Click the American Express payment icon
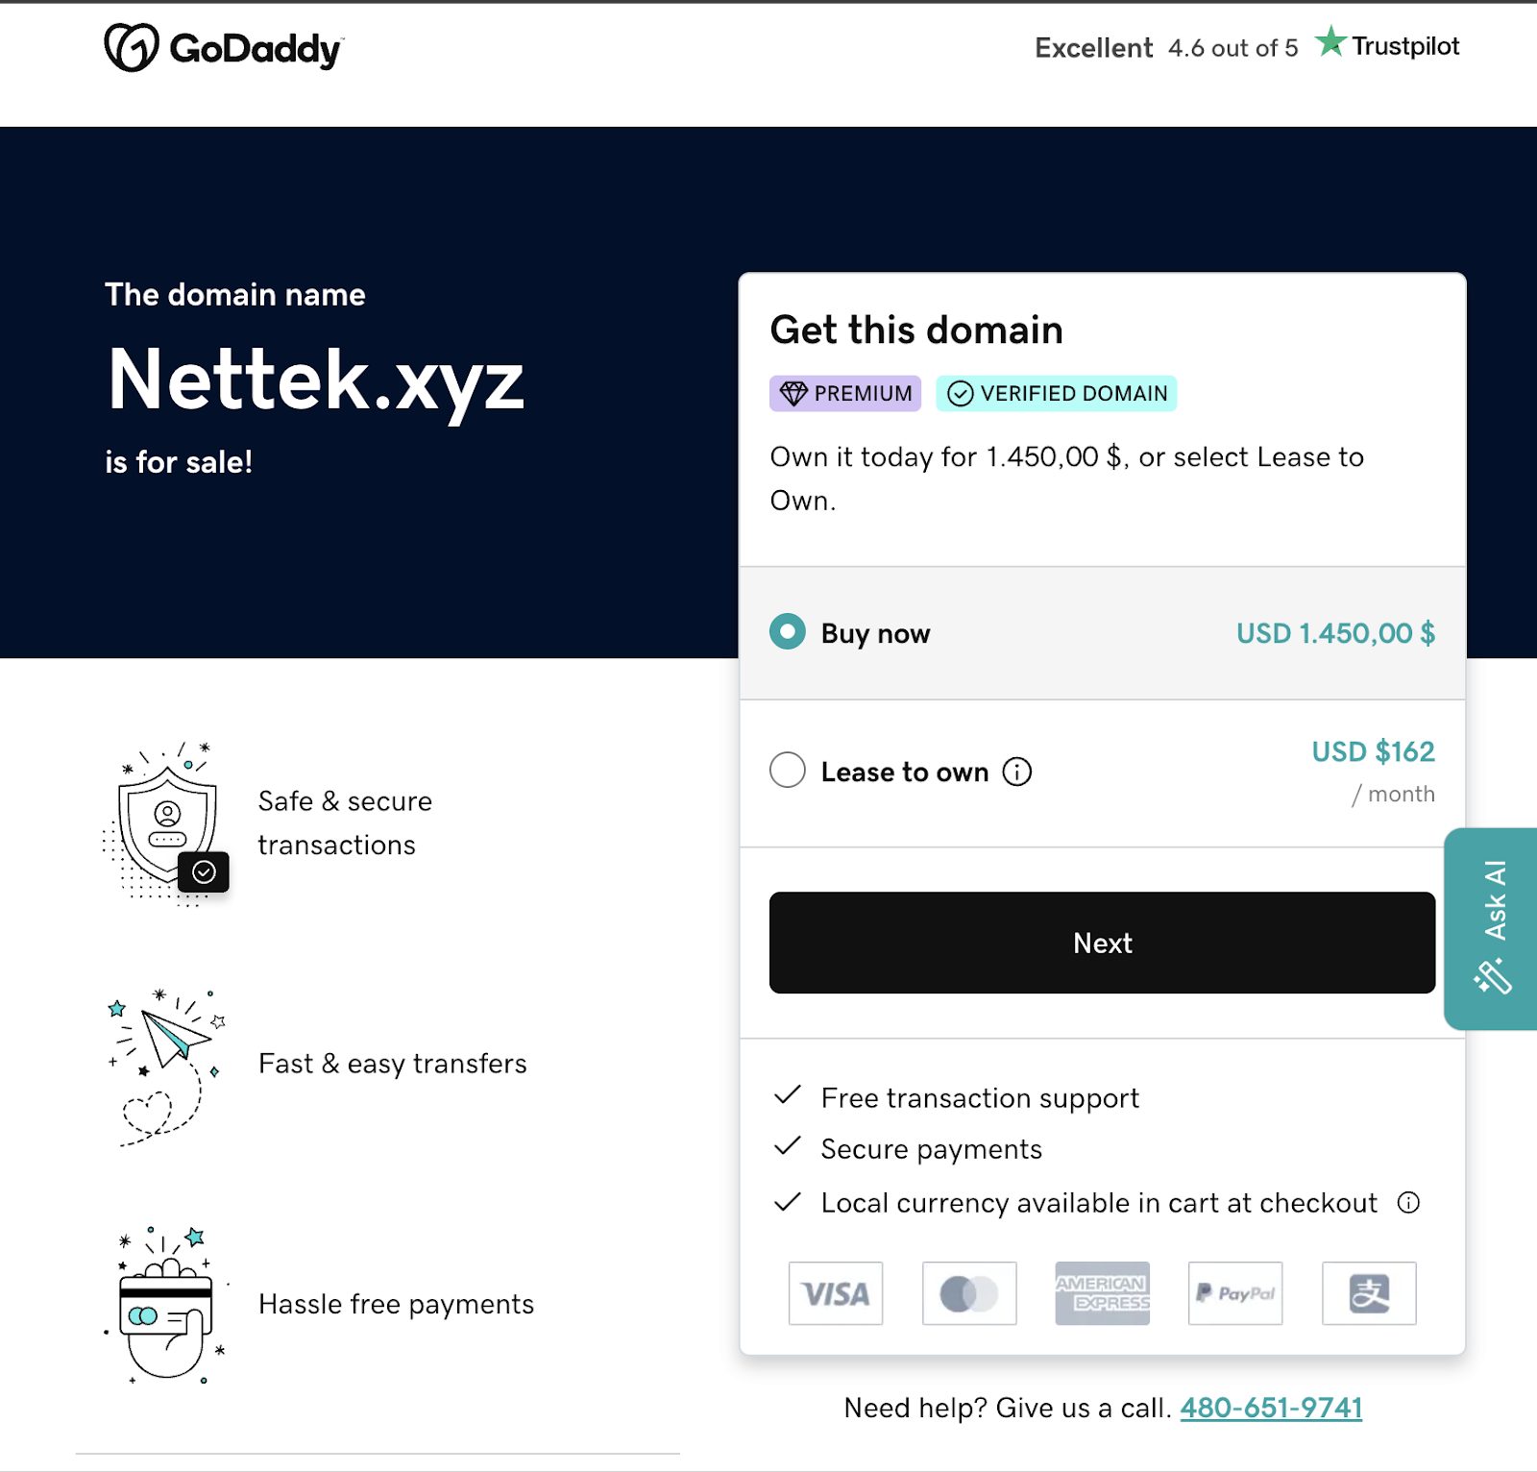Image resolution: width=1537 pixels, height=1472 pixels. (x=1102, y=1294)
